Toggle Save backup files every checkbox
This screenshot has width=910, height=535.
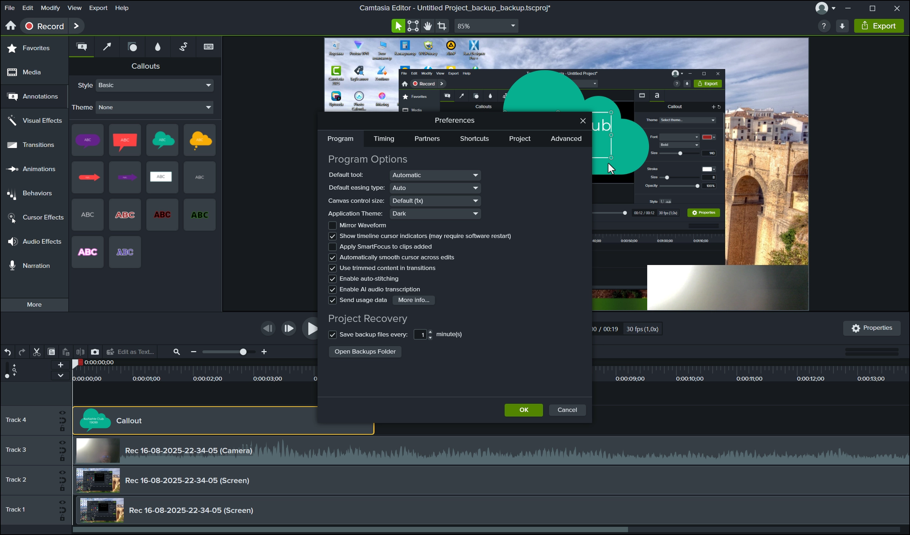(332, 334)
